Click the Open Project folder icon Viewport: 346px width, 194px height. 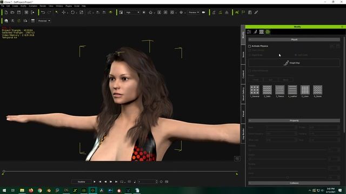(x=12, y=12)
